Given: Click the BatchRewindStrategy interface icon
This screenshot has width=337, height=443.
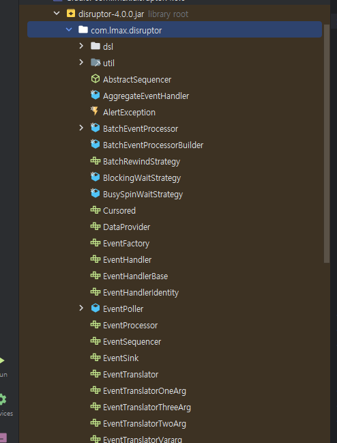Looking at the screenshot, I should (x=96, y=161).
